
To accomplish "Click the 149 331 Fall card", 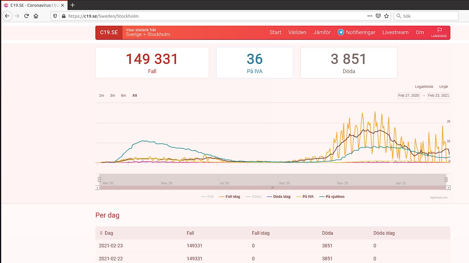I will point(152,62).
